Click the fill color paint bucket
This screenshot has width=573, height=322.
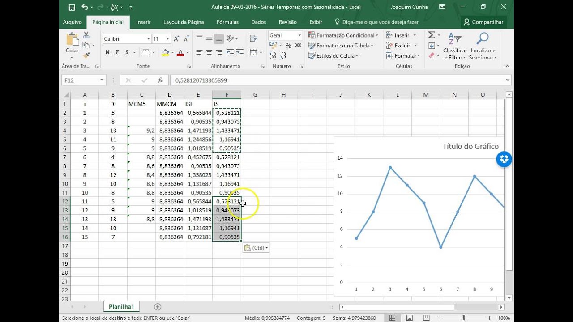click(165, 52)
